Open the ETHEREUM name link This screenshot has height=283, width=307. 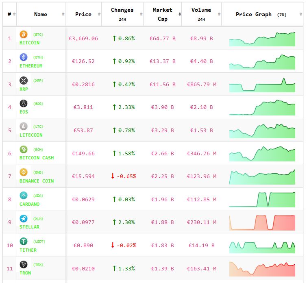tap(31, 66)
